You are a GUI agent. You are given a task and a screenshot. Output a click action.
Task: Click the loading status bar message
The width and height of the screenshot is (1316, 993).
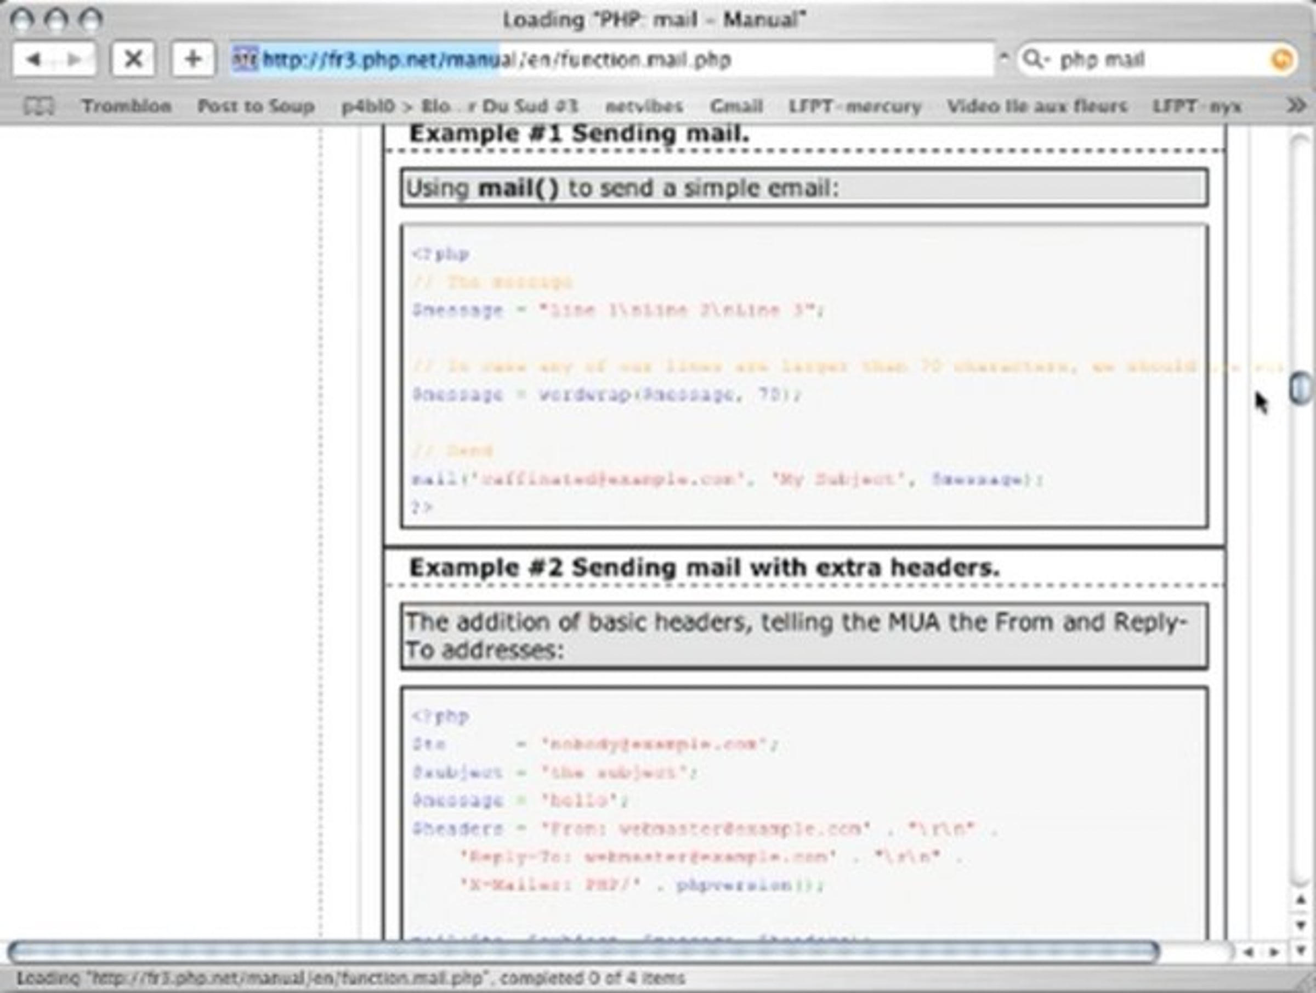[351, 979]
